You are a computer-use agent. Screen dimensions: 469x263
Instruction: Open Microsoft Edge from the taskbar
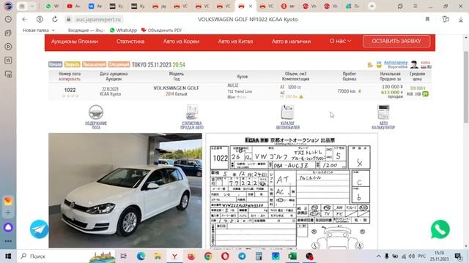pyautogui.click(x=141, y=256)
